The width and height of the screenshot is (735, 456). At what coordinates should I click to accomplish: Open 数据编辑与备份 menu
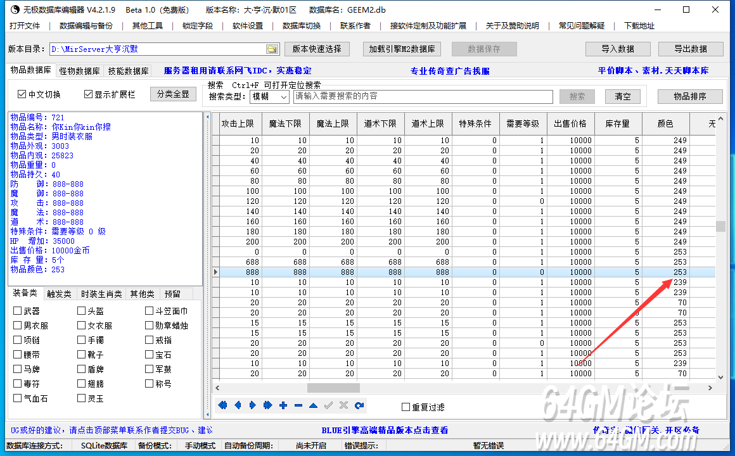click(86, 26)
